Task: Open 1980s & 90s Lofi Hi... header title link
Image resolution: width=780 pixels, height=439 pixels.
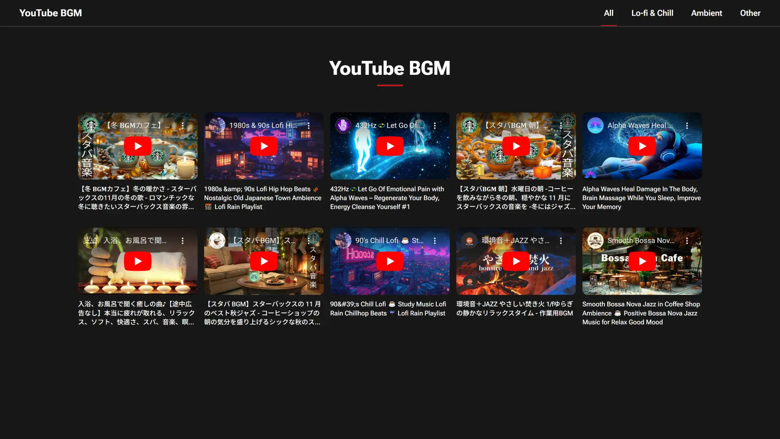Action: [263, 126]
